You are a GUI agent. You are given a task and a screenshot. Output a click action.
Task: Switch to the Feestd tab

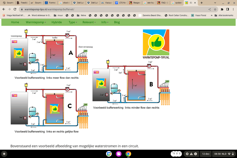coord(23,3)
